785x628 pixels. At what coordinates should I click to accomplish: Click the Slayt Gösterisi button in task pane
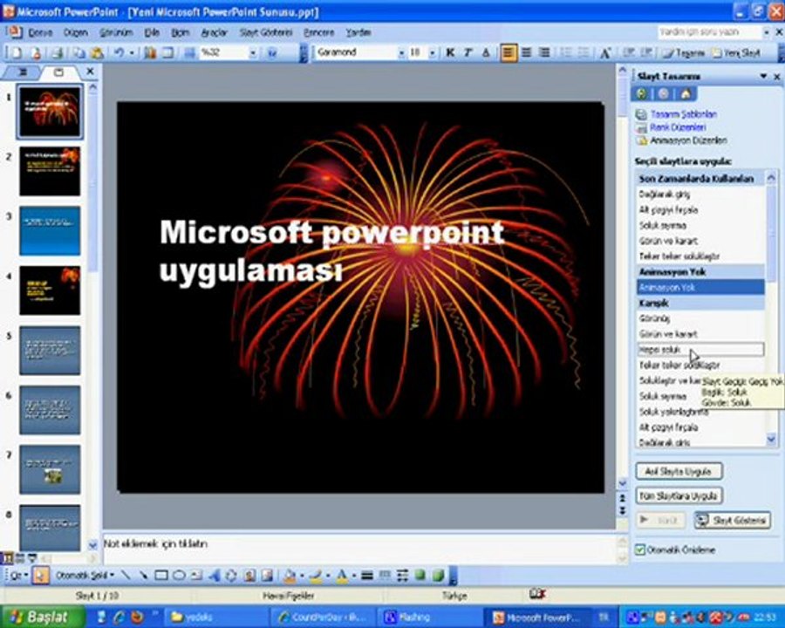[x=733, y=521]
